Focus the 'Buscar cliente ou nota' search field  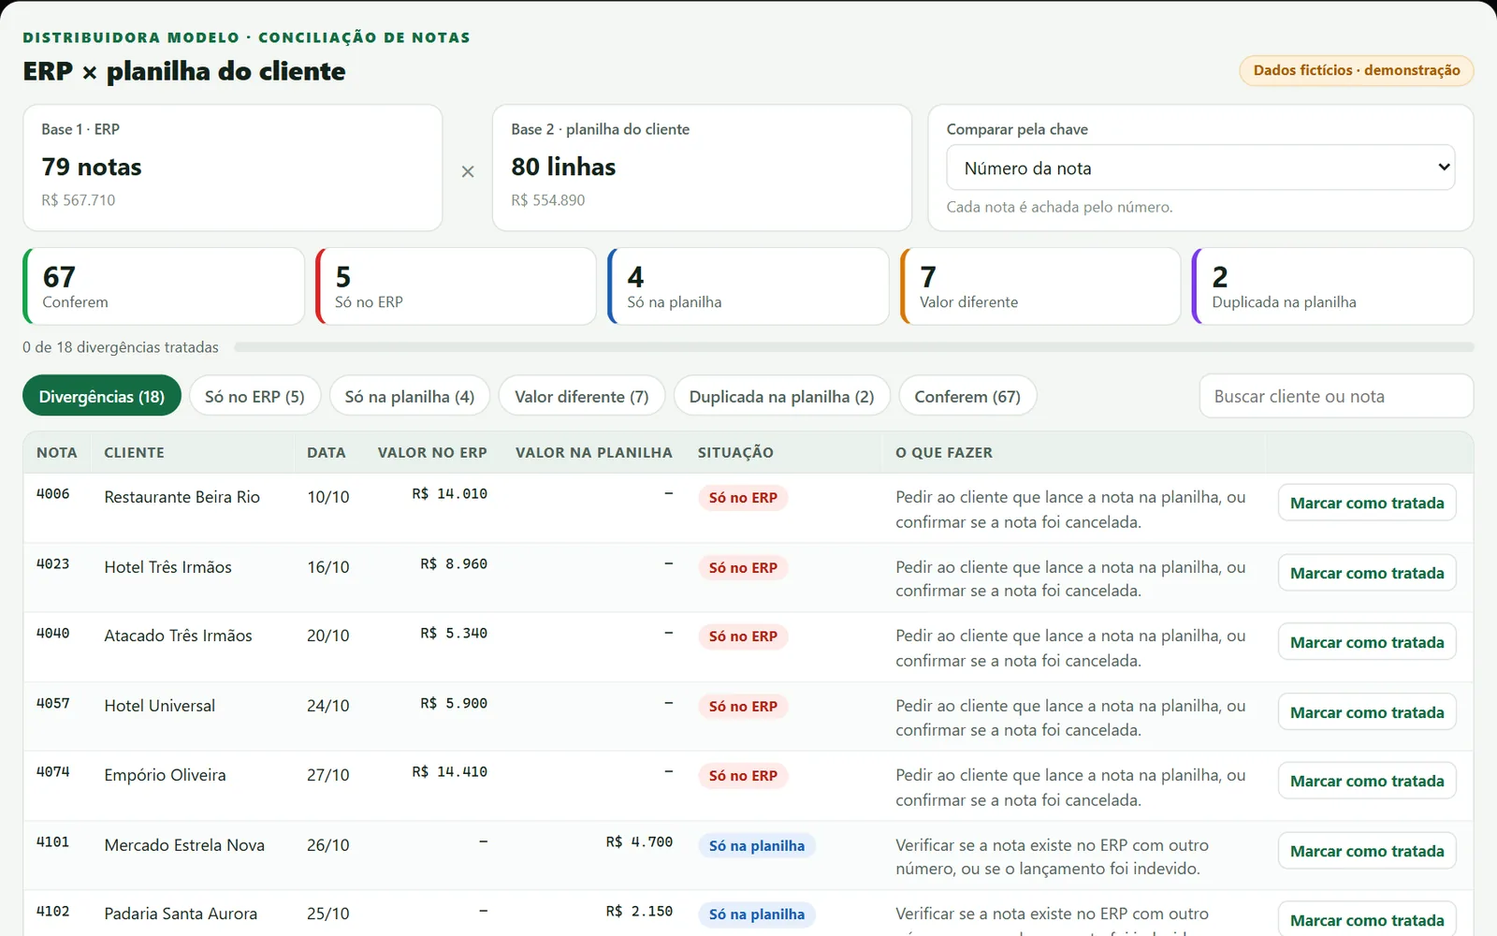[1336, 396]
